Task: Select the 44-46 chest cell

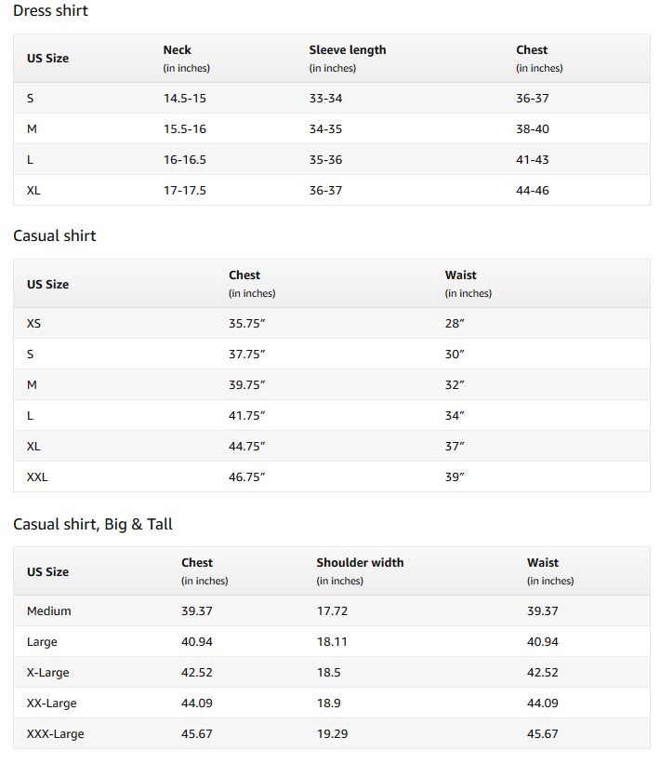Action: pos(533,190)
